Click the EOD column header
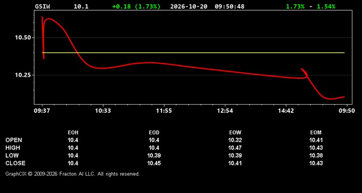This screenshot has width=362, height=193. (x=154, y=133)
